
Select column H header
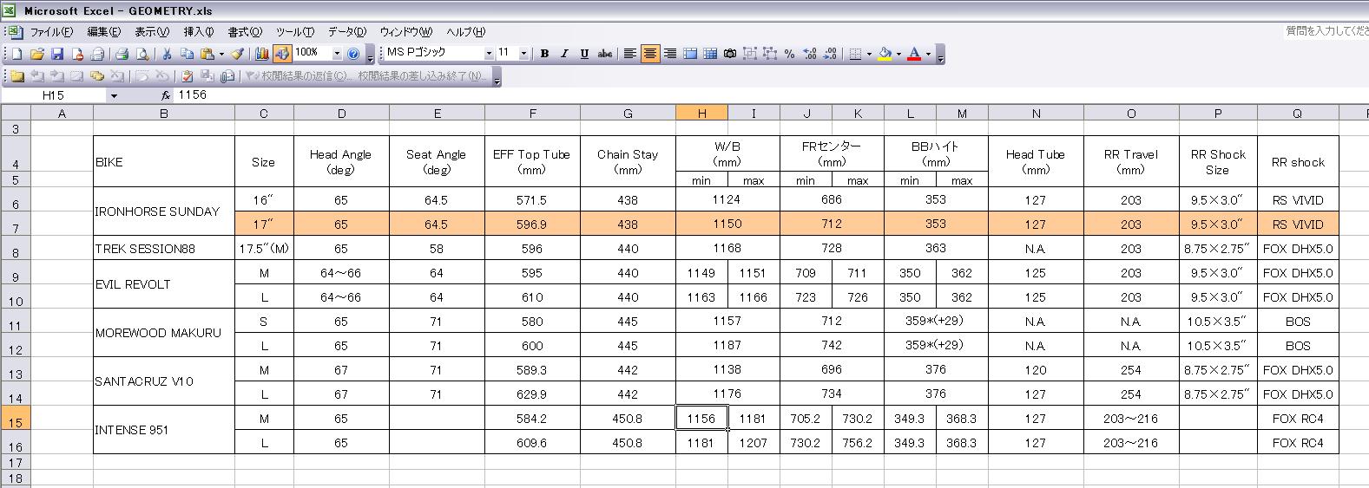(x=701, y=113)
